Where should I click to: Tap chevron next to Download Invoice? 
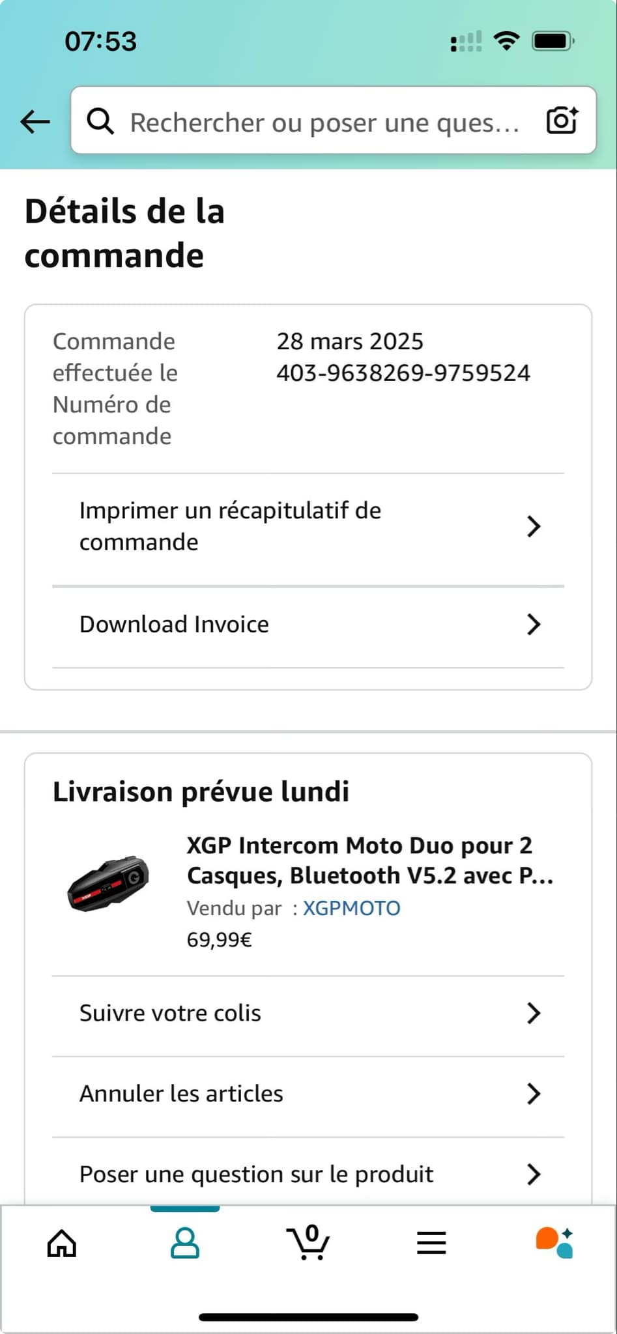tap(534, 624)
